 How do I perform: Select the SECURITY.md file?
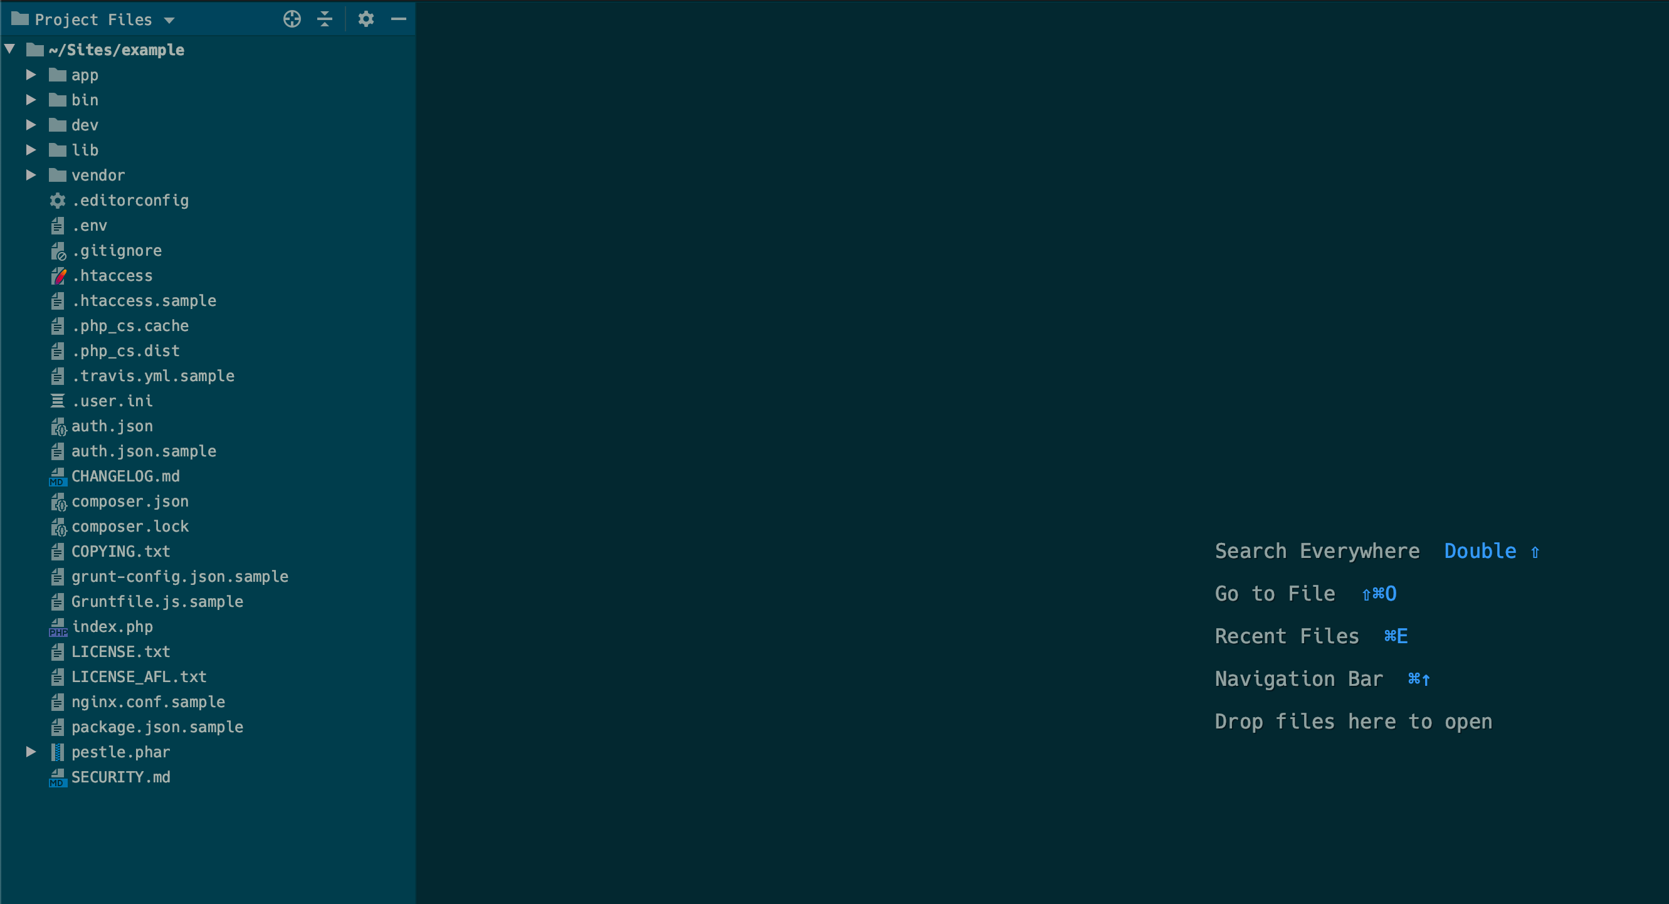[120, 777]
